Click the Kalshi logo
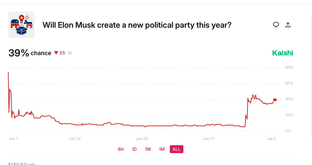 (283, 53)
